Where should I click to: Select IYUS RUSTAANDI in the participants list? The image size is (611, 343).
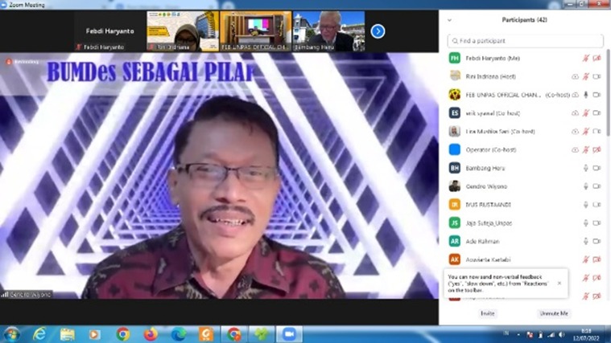489,204
